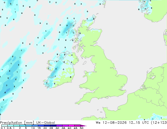Click the "0.5" legend scale label

[9, 128]
